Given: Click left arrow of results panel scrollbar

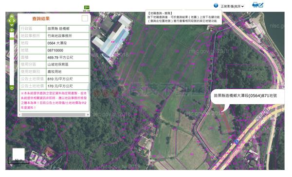Looking at the screenshot, I should pyautogui.click(x=20, y=114).
